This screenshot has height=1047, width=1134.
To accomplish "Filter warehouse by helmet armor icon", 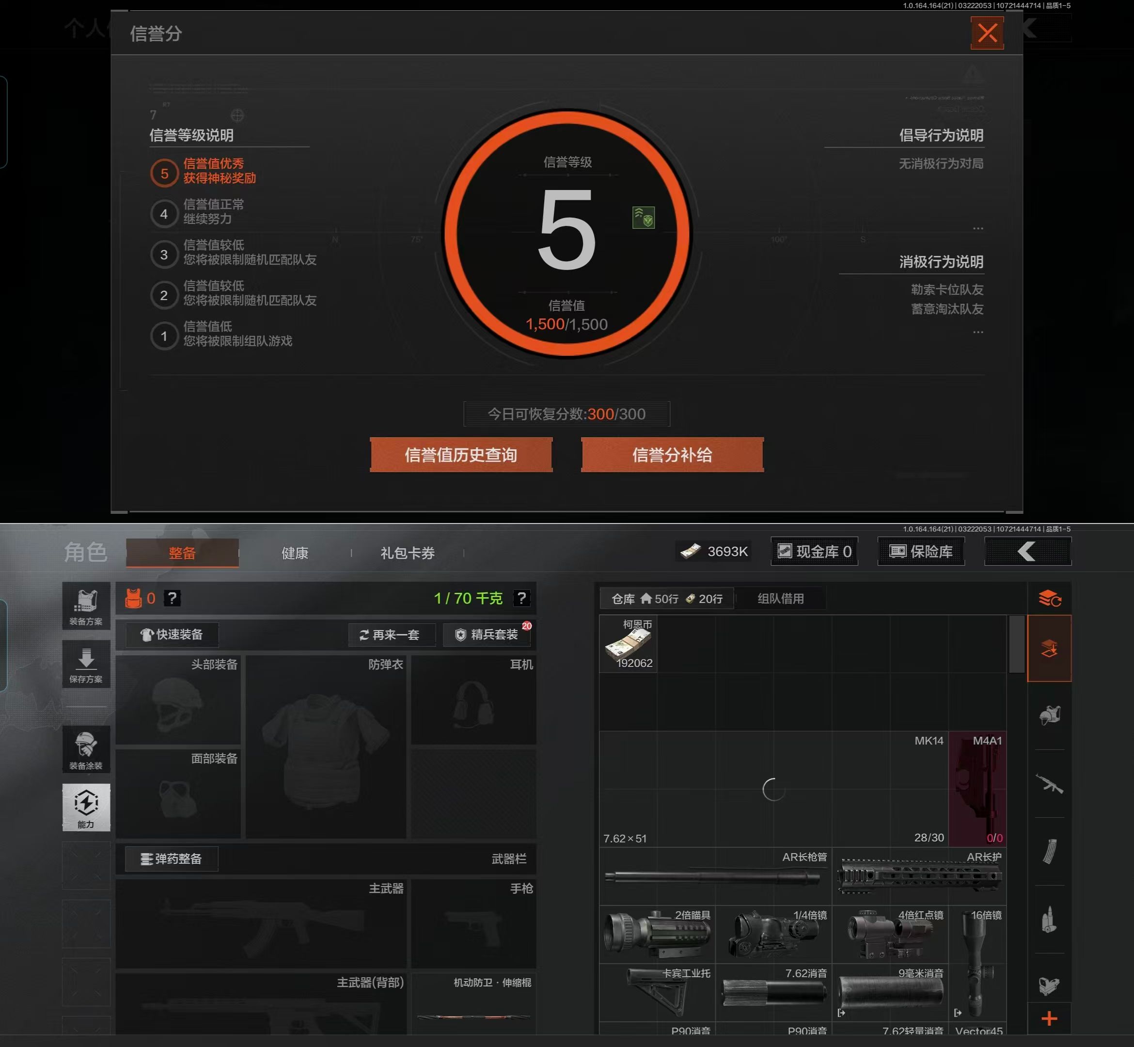I will (x=1049, y=715).
